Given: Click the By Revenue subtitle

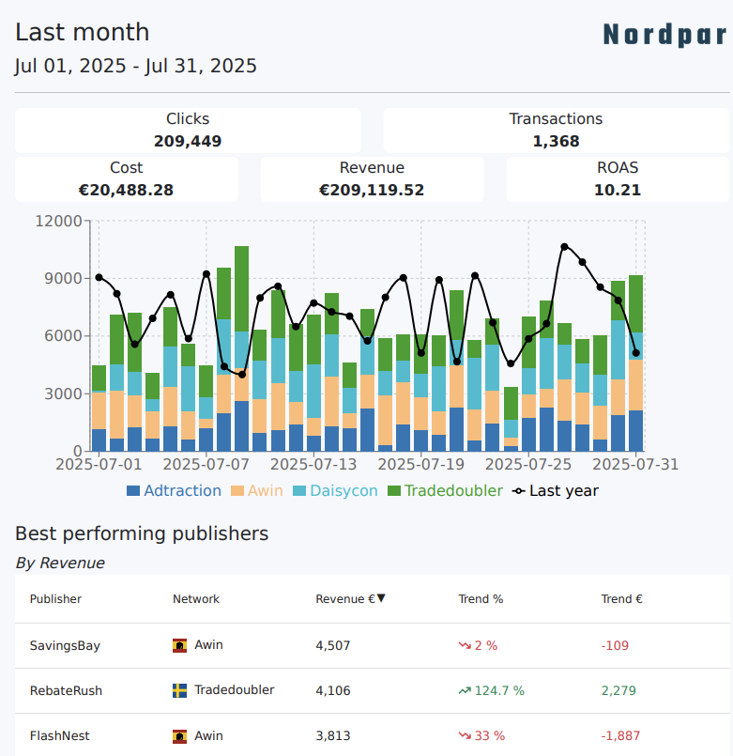Looking at the screenshot, I should coord(60,563).
